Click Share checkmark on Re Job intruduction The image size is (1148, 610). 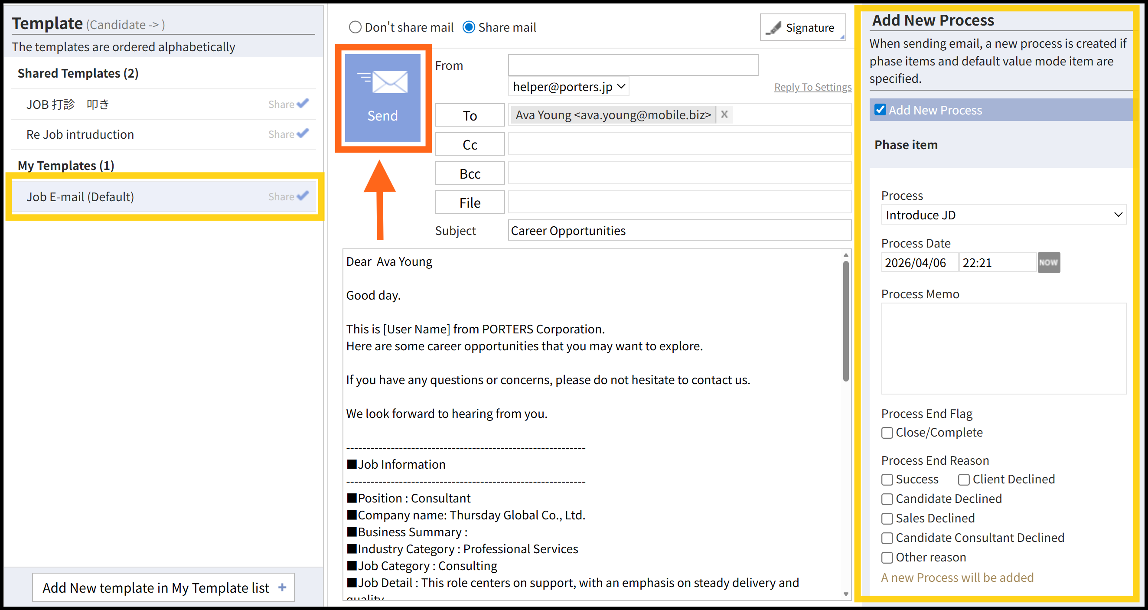(303, 133)
